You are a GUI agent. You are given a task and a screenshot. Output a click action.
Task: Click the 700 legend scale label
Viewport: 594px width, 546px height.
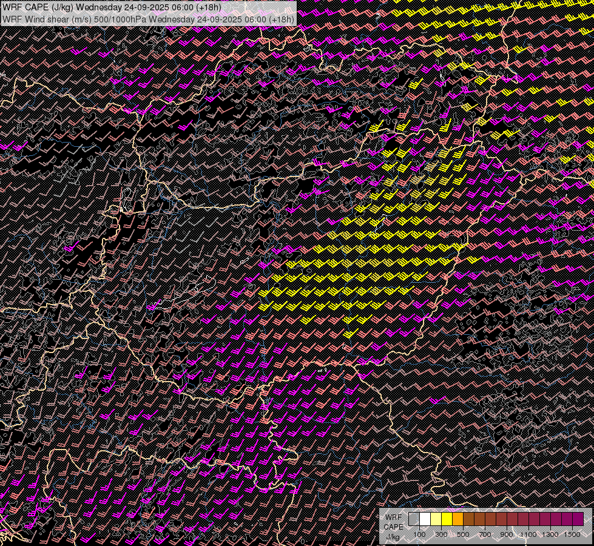[485, 534]
